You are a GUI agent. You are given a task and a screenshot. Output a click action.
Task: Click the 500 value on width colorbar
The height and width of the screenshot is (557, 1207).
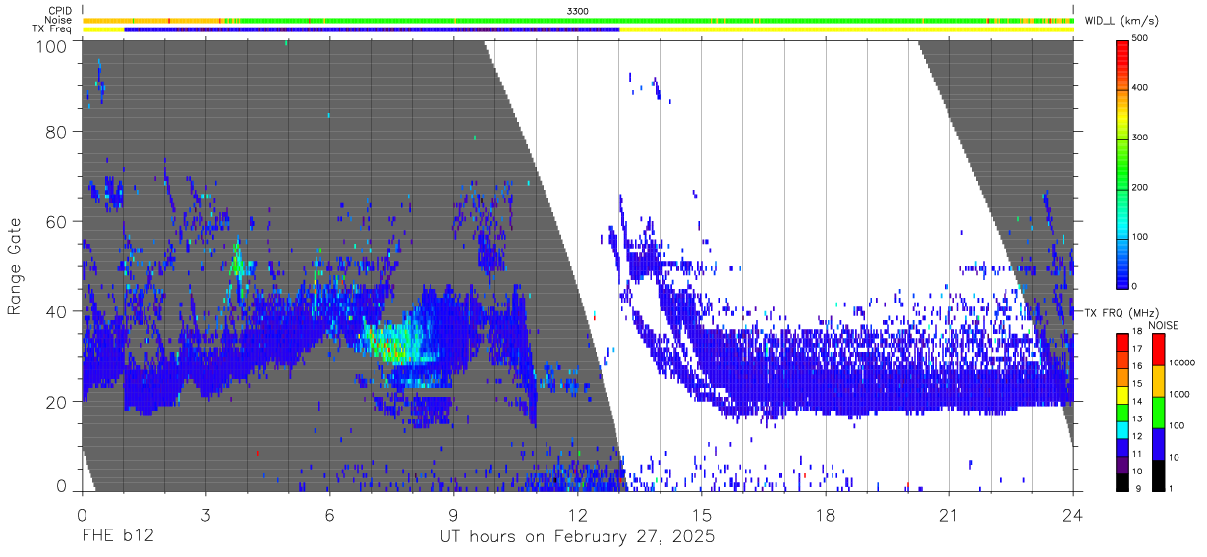[x=1140, y=39]
